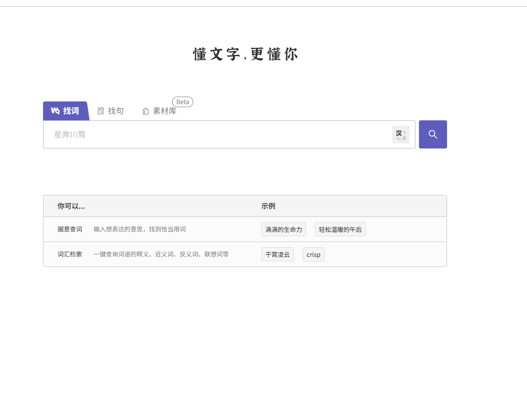Screen dimensions: 527x397
Task: Click the 你可以... table header
Action: point(71,206)
